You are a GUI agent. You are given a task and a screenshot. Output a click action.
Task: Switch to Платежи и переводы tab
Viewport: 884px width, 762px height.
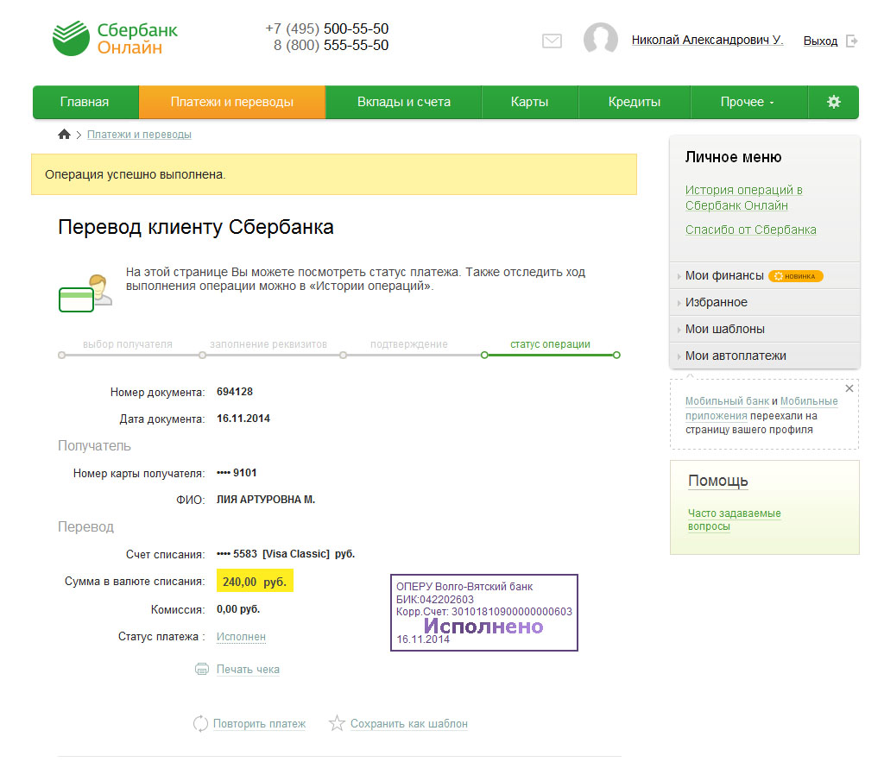click(x=231, y=102)
